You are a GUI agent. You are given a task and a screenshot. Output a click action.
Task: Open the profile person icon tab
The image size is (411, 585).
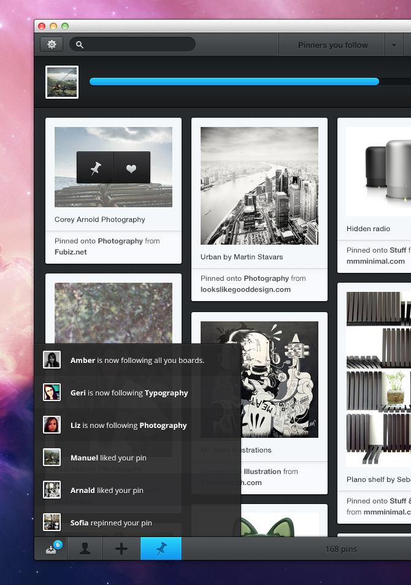pos(85,548)
